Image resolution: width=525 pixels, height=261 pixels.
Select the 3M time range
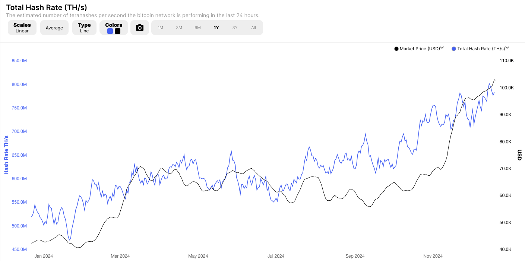click(179, 28)
